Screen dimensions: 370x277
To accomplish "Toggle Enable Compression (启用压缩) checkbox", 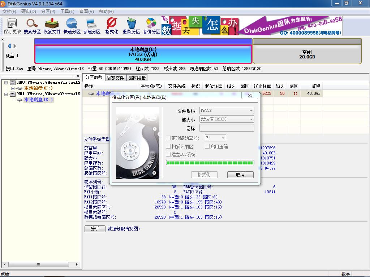I will click(207, 146).
